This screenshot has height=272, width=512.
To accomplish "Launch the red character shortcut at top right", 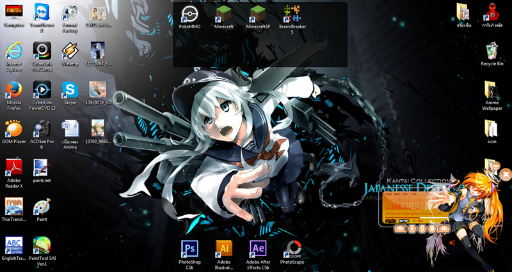I will click(x=492, y=15).
